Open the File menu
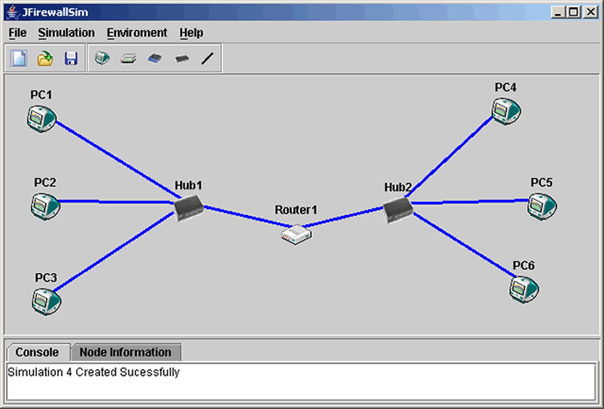The image size is (604, 409). [17, 33]
